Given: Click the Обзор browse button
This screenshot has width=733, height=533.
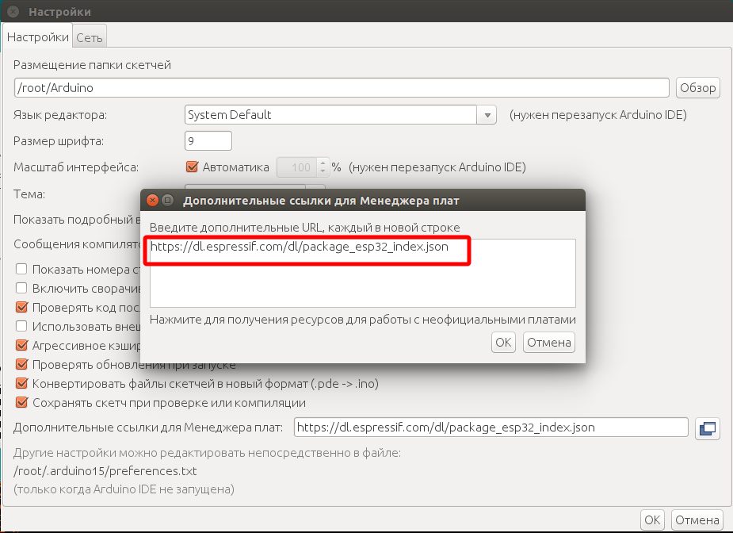Looking at the screenshot, I should click(697, 88).
